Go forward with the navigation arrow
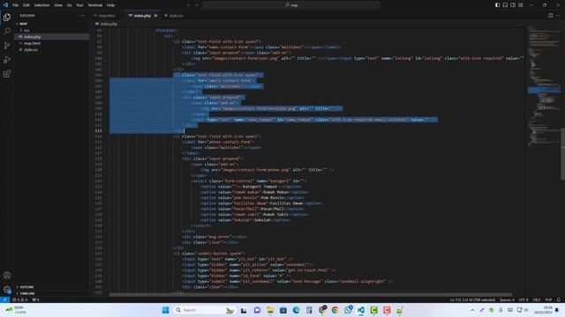This screenshot has width=565, height=317. (x=197, y=5)
